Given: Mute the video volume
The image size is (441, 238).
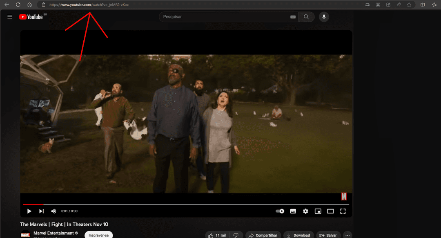Looking at the screenshot, I should 53,211.
